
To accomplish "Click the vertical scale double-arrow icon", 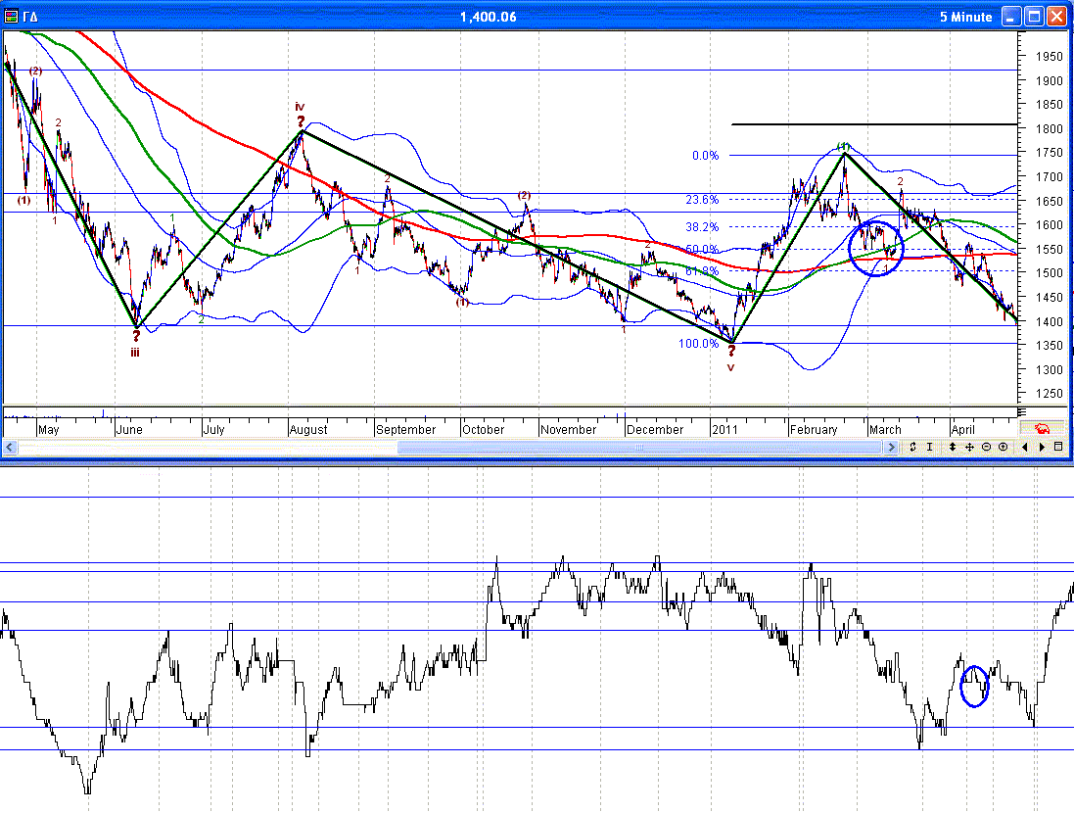I will [x=953, y=447].
